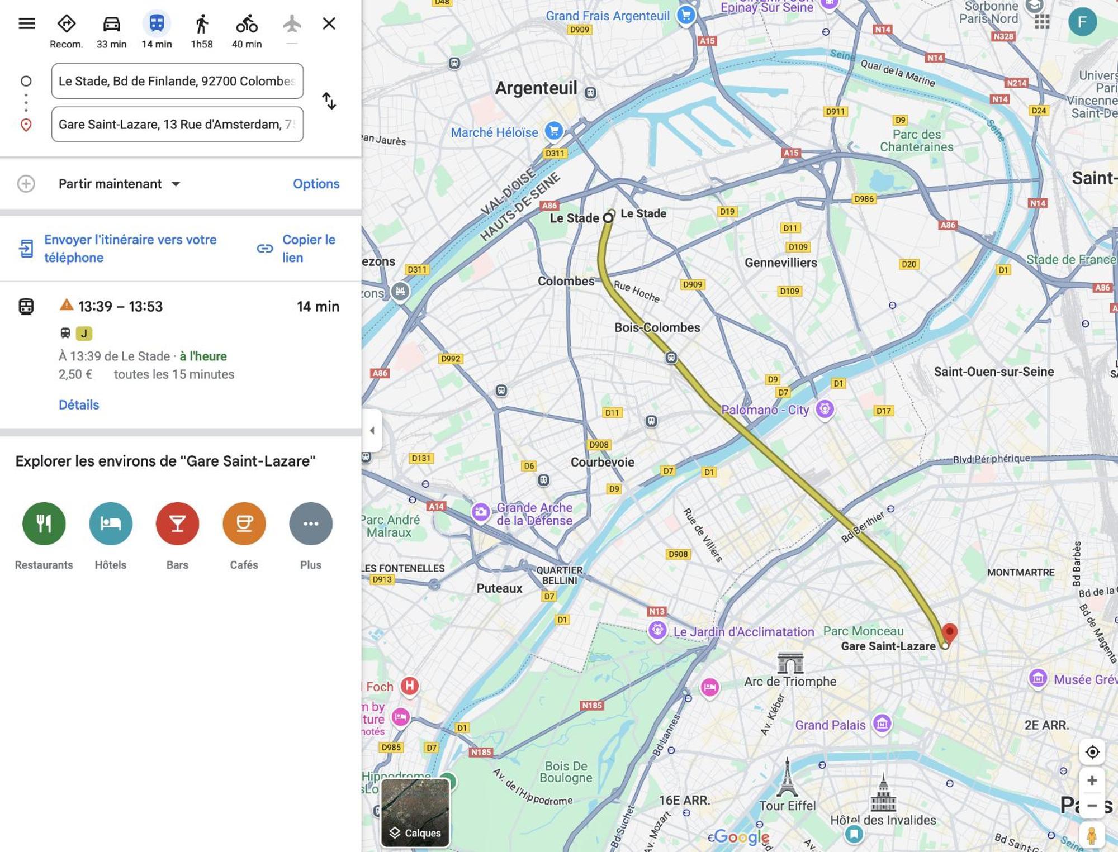
Task: Center map on your location
Action: coord(1092,752)
